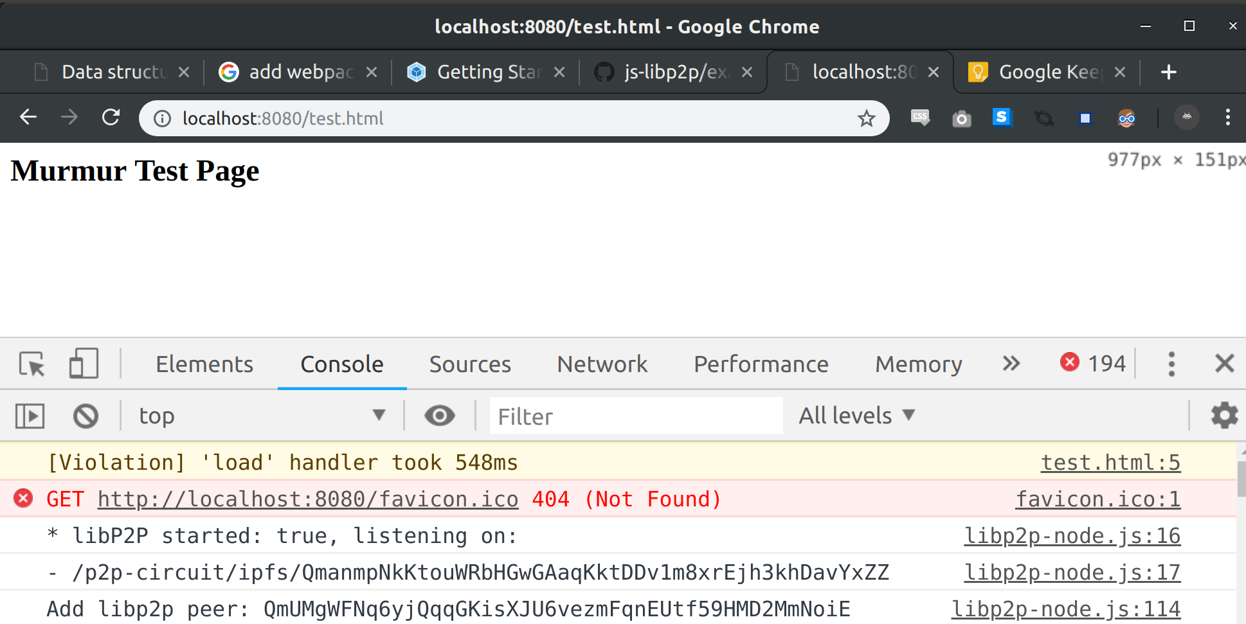The image size is (1246, 624).
Task: Open the blue S extension
Action: [x=1002, y=118]
